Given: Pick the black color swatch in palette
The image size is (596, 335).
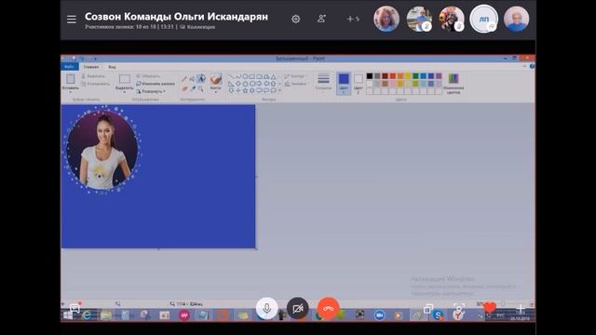Looking at the screenshot, I should (370, 76).
